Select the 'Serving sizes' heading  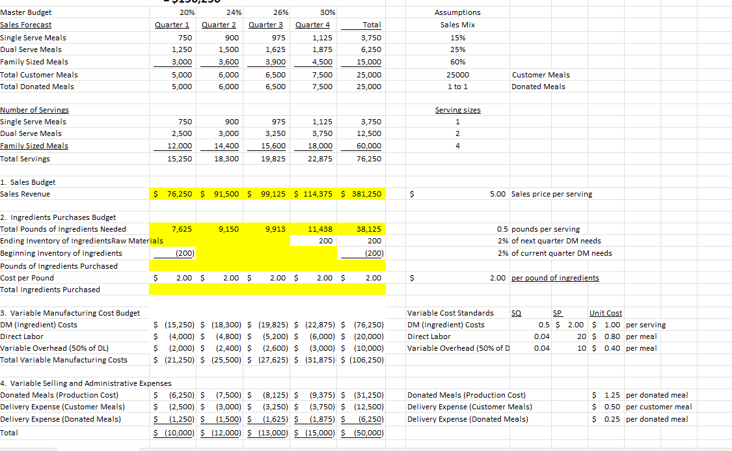click(457, 110)
